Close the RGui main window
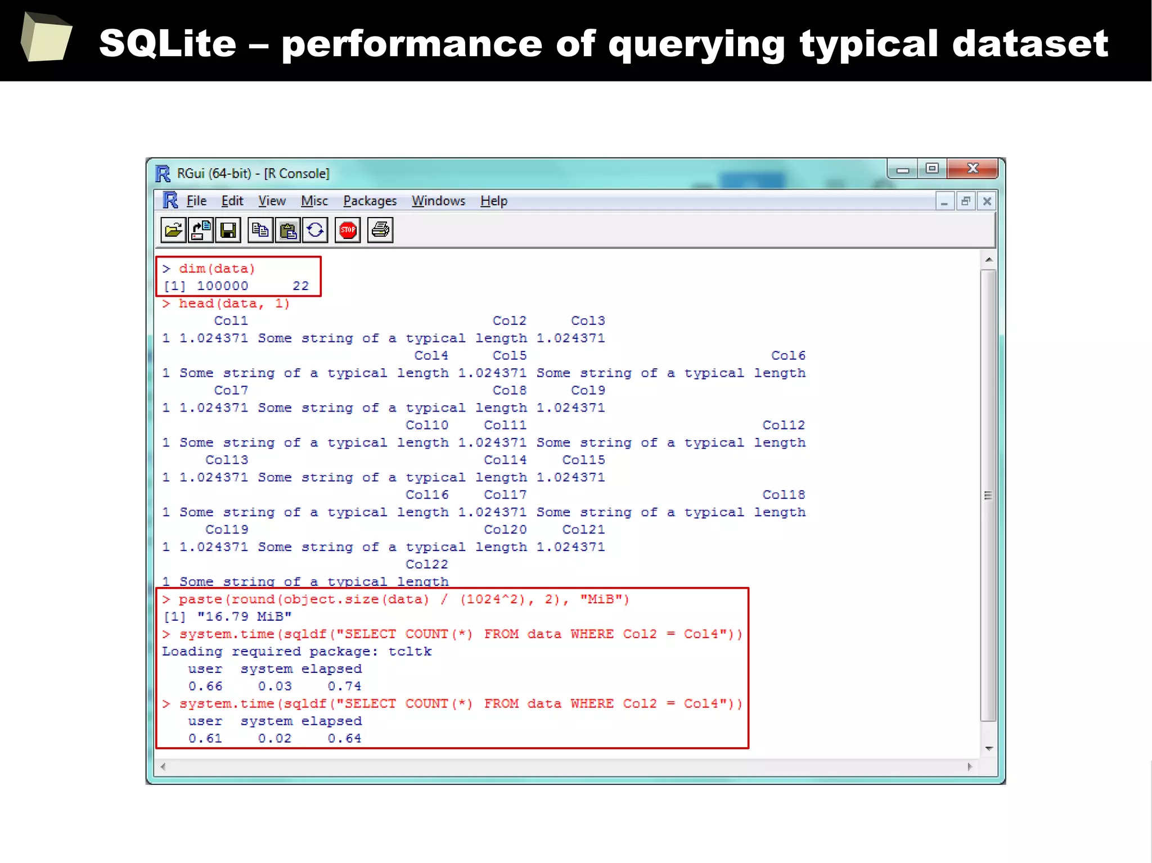 (973, 169)
